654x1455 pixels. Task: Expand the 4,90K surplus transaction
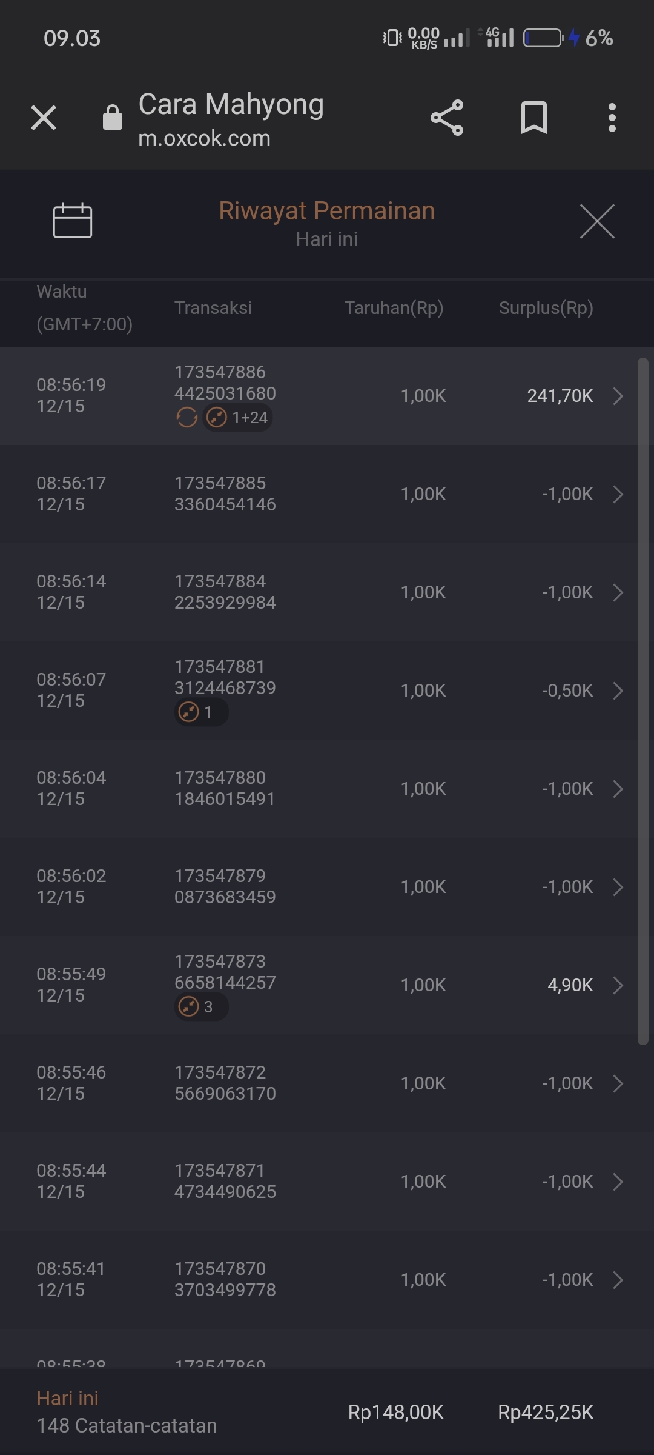[x=618, y=985]
